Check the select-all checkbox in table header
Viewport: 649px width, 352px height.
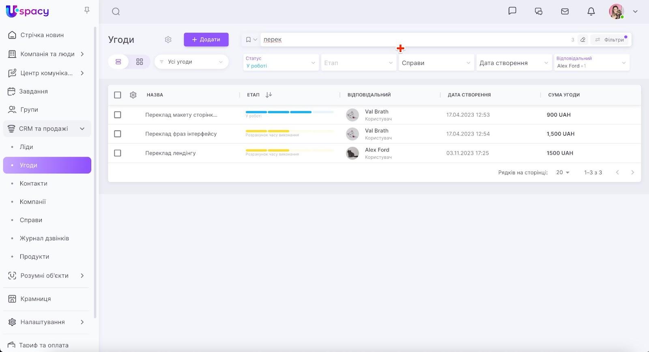(118, 95)
